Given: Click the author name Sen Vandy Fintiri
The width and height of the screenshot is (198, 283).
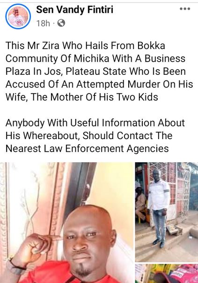Looking at the screenshot, I should tap(74, 9).
